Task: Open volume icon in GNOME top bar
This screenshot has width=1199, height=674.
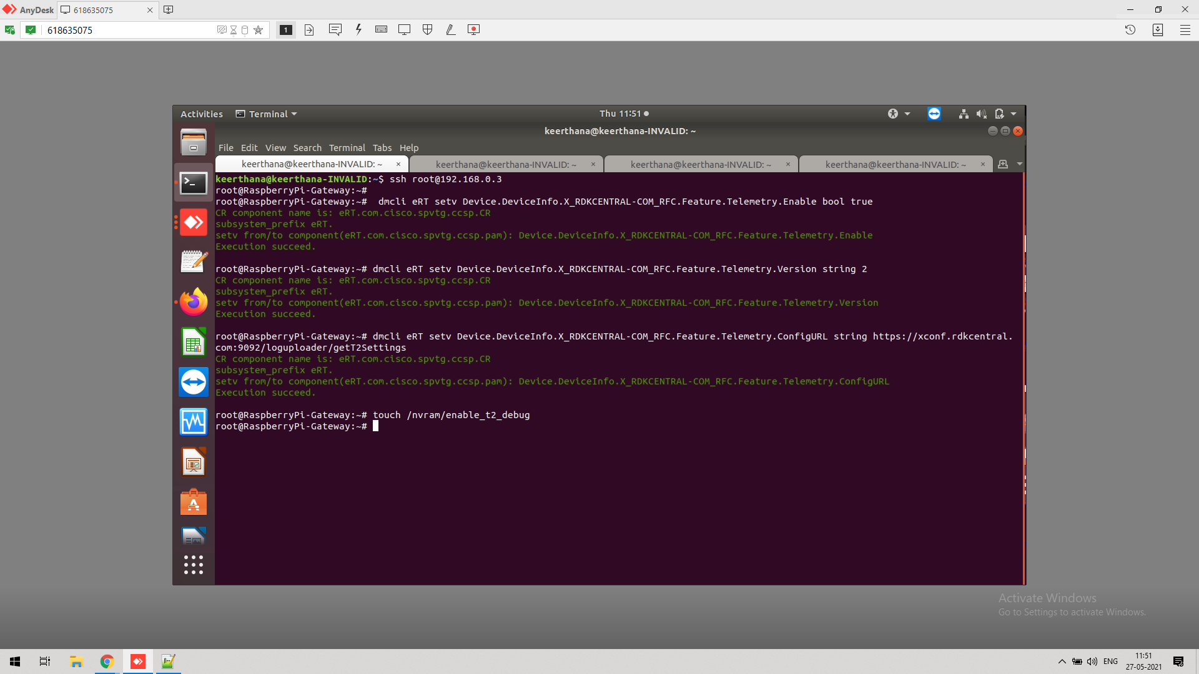Action: pos(982,114)
